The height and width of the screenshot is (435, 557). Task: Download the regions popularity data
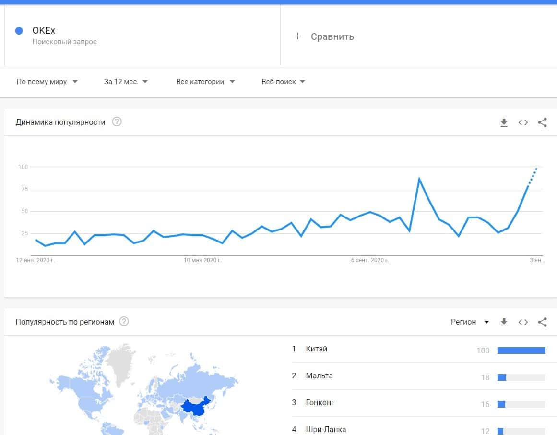coord(504,322)
